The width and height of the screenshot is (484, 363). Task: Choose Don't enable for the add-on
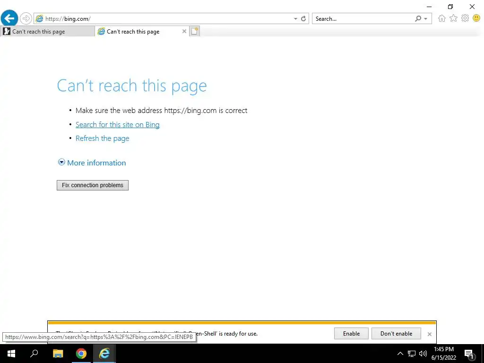(397, 334)
